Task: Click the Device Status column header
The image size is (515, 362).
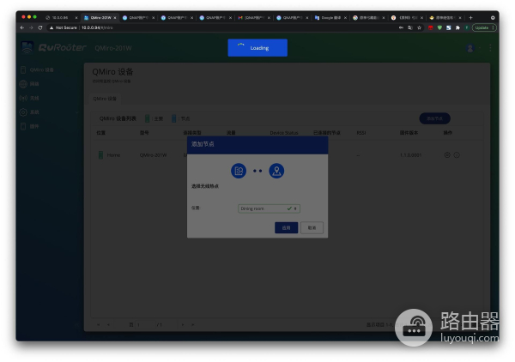Action: click(284, 133)
